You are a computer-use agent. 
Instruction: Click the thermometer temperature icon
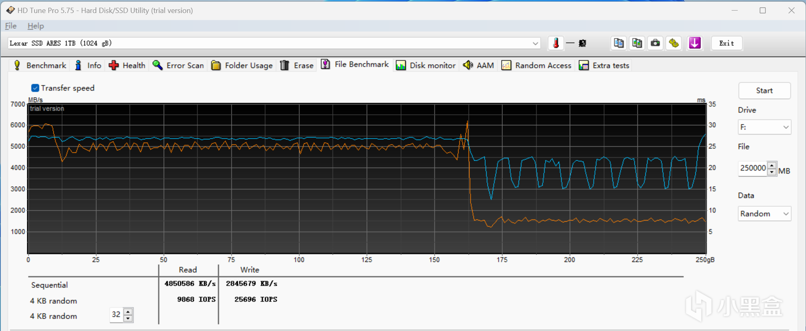click(556, 43)
